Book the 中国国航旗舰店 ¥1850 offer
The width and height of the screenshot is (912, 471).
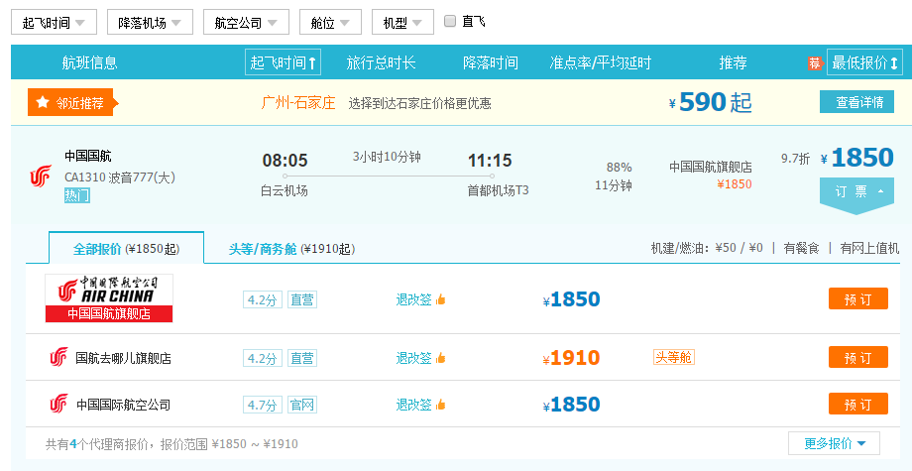coord(857,298)
